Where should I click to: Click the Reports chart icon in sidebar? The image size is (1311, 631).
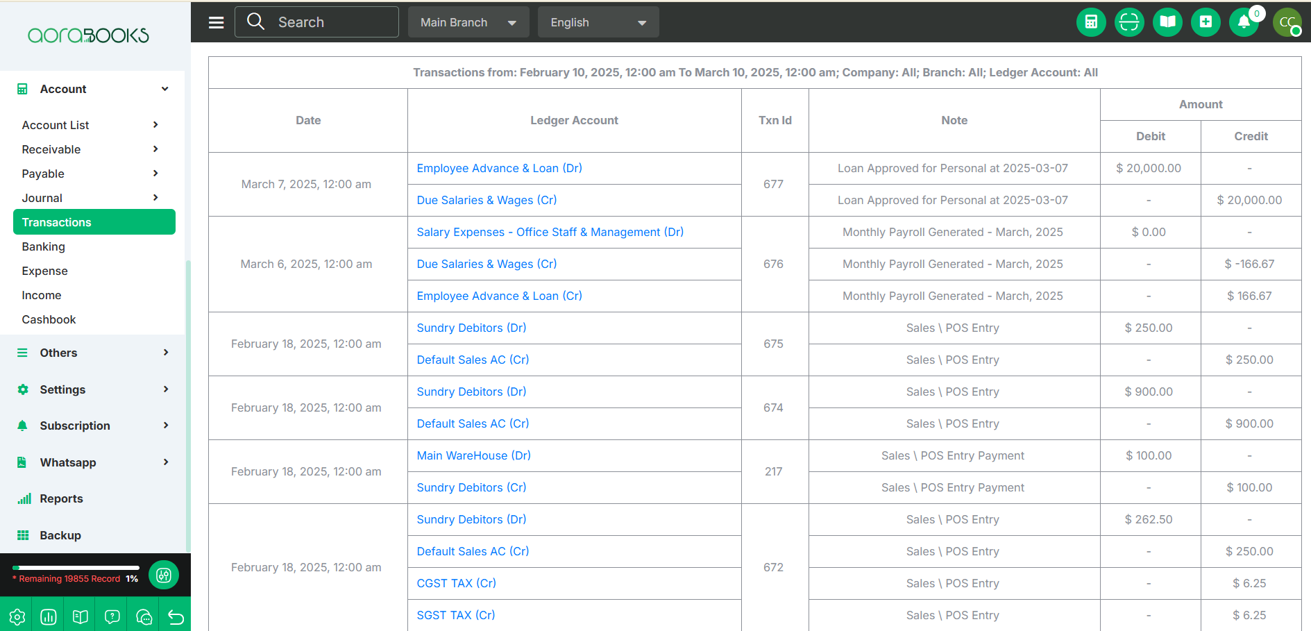click(x=24, y=498)
